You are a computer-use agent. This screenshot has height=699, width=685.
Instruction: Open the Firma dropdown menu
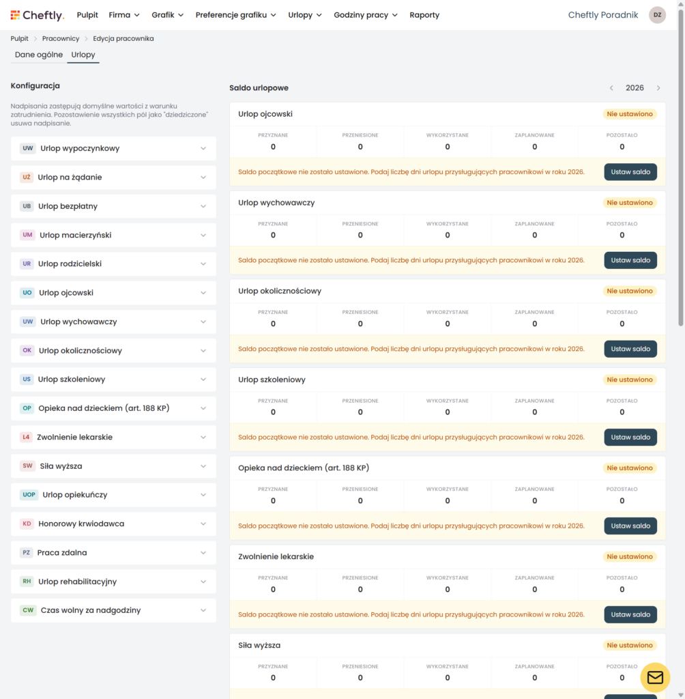tap(124, 15)
